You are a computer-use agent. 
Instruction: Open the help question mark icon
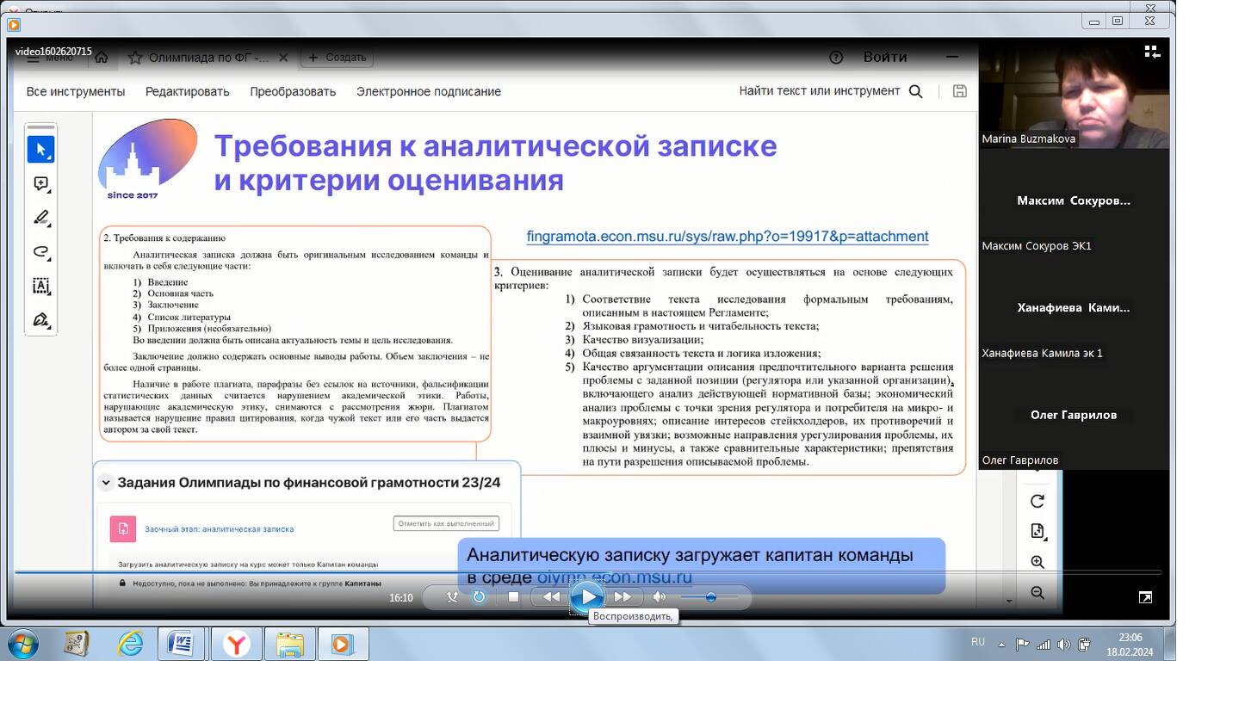[x=836, y=58]
